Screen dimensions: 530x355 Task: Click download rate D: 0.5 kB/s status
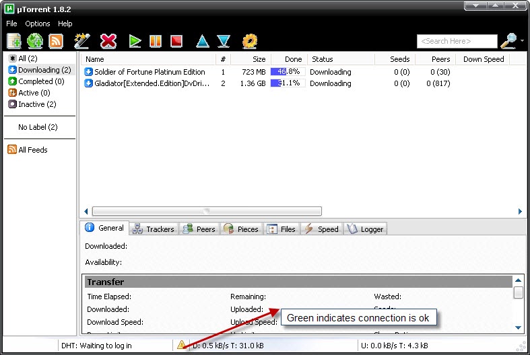[x=228, y=346]
